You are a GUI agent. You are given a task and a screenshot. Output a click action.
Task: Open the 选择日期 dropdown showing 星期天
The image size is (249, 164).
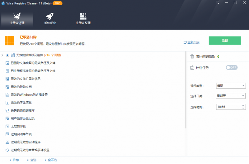(x=231, y=96)
